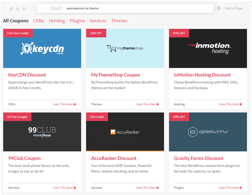Image resolution: width=252 pixels, height=195 pixels.
Task: Click the browser back arrow icon
Action: point(42,8)
